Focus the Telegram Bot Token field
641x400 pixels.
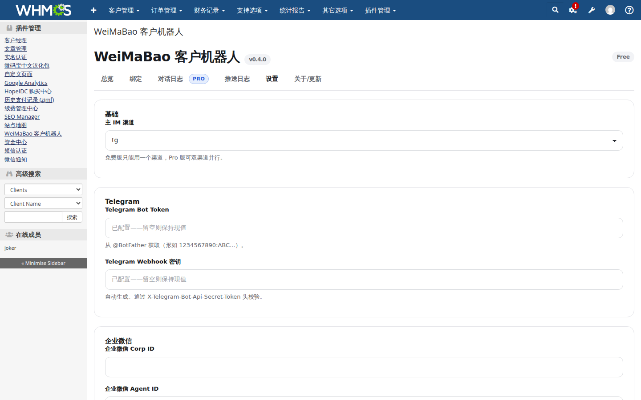pyautogui.click(x=364, y=228)
